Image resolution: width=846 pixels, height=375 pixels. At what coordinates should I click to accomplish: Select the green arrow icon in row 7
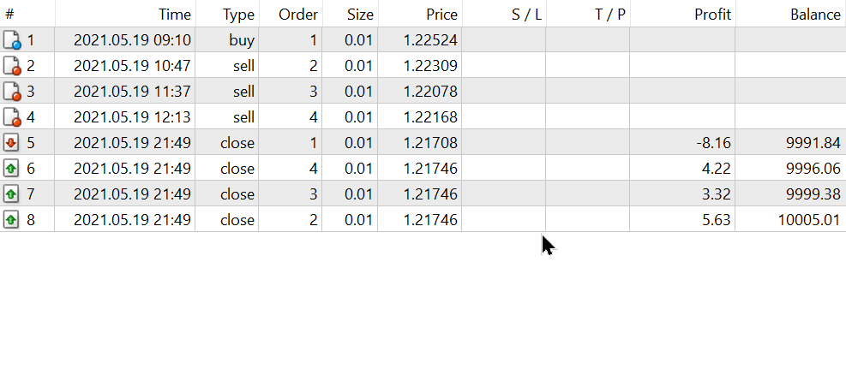pos(12,193)
